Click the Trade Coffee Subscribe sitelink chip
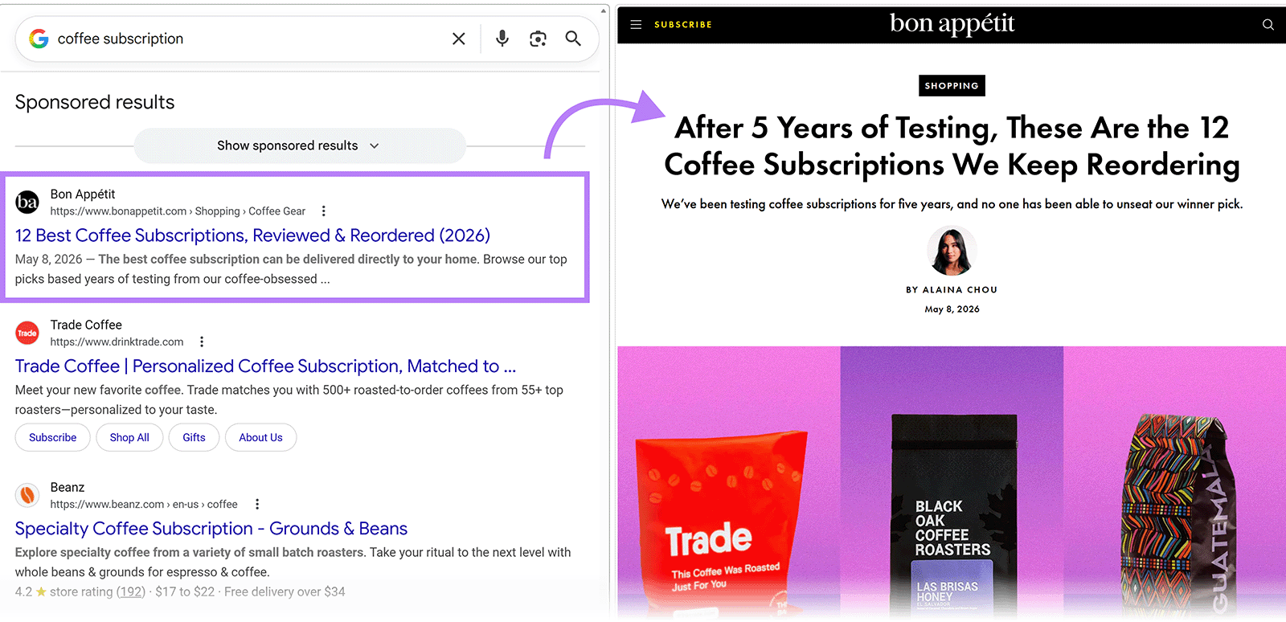 tap(53, 437)
